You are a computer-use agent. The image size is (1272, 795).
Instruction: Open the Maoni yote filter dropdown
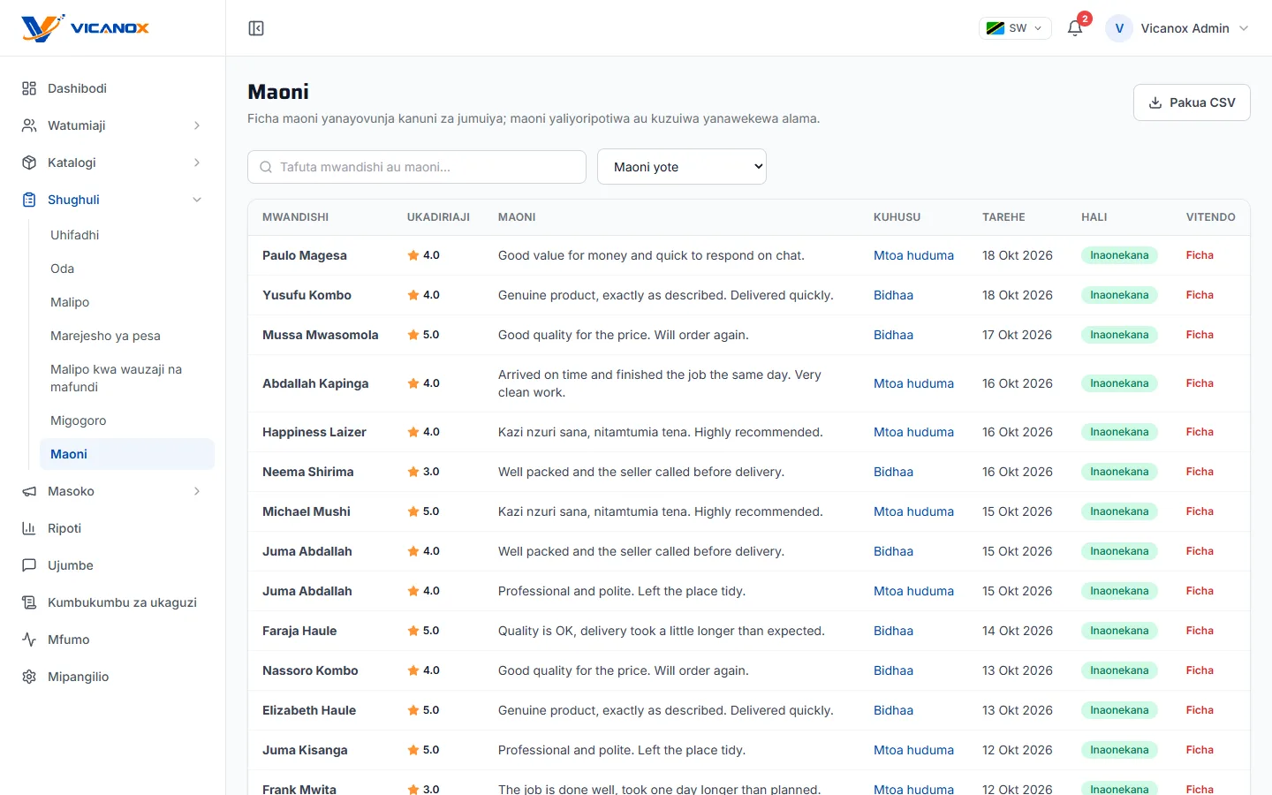pyautogui.click(x=682, y=167)
